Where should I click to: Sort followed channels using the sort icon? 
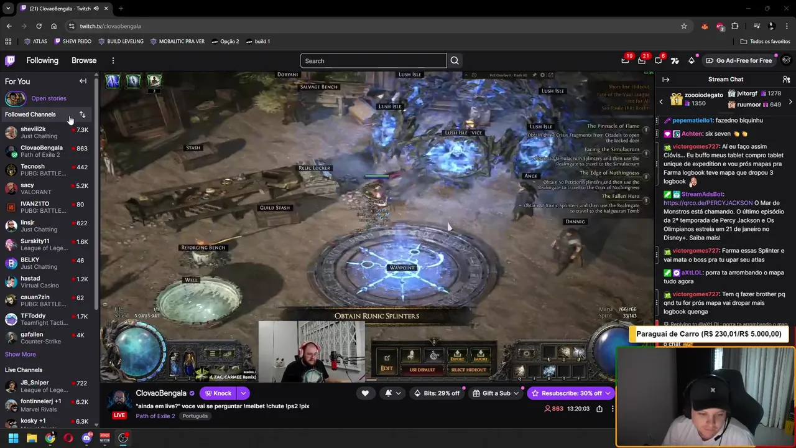[82, 114]
